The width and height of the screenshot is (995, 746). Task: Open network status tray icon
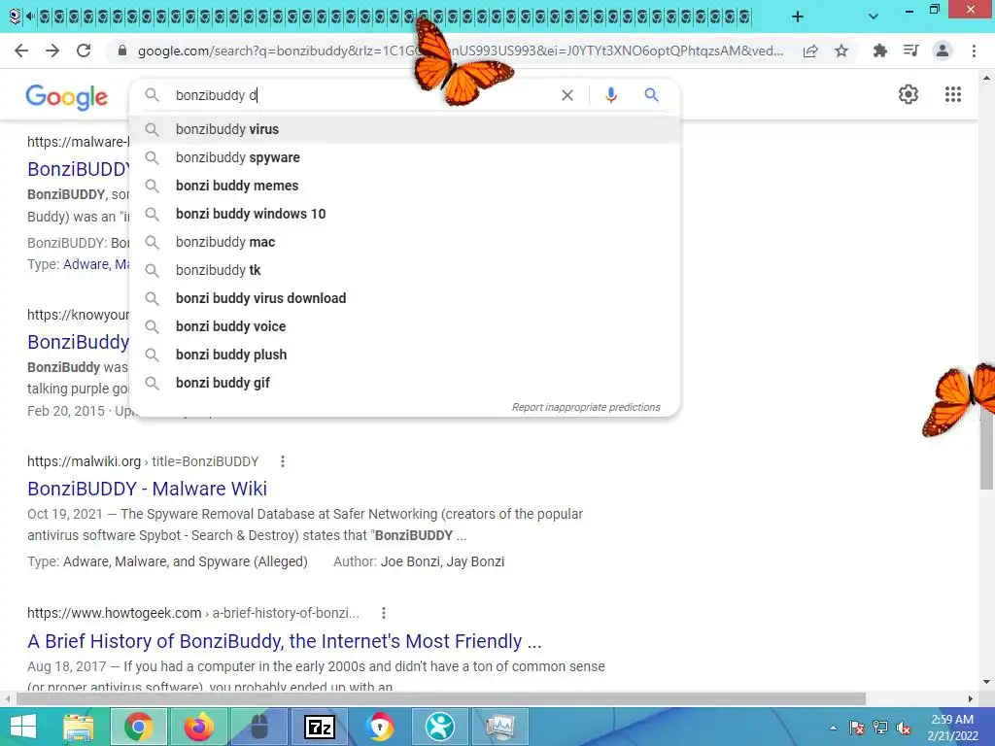[879, 728]
